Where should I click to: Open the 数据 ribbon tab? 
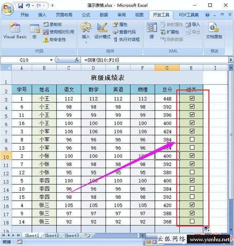point(104,15)
